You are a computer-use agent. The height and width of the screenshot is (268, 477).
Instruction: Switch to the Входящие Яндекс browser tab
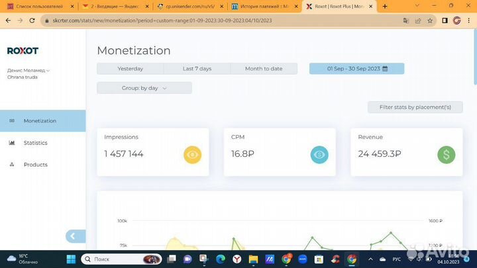115,7
